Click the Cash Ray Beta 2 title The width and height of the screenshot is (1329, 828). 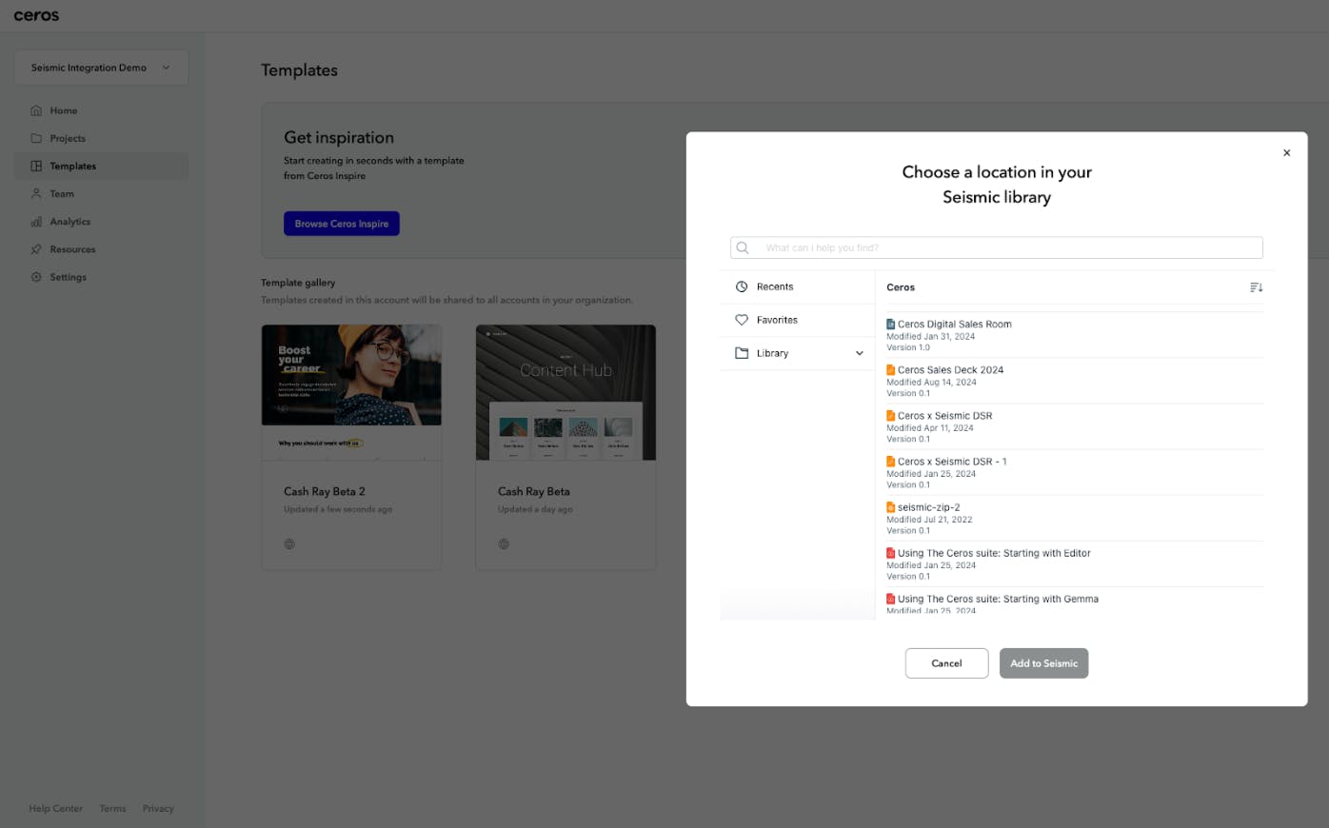[325, 492]
